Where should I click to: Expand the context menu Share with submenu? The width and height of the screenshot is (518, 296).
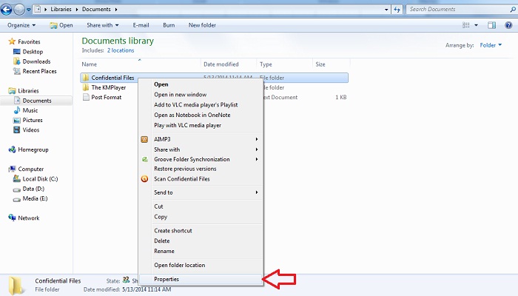(201, 149)
